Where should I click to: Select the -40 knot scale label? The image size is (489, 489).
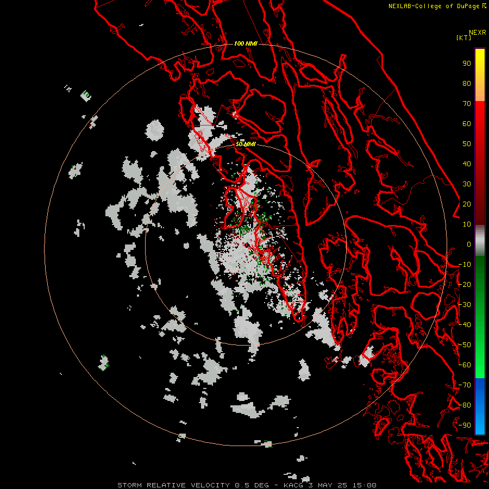click(465, 325)
